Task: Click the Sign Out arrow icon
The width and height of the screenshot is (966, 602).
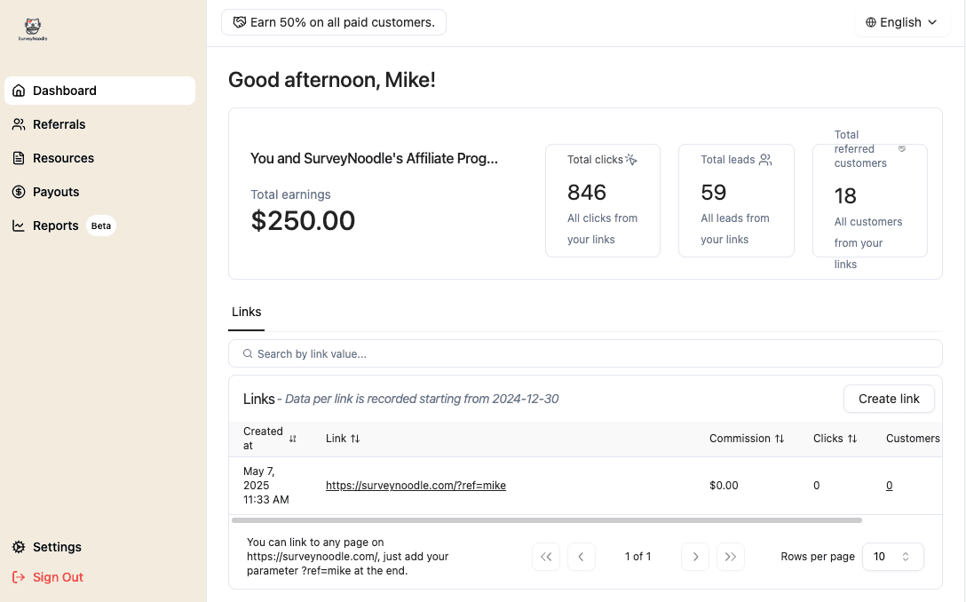Action: click(20, 577)
